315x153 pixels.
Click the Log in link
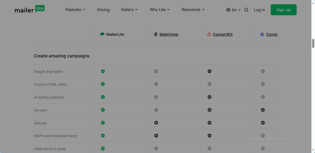pyautogui.click(x=259, y=10)
